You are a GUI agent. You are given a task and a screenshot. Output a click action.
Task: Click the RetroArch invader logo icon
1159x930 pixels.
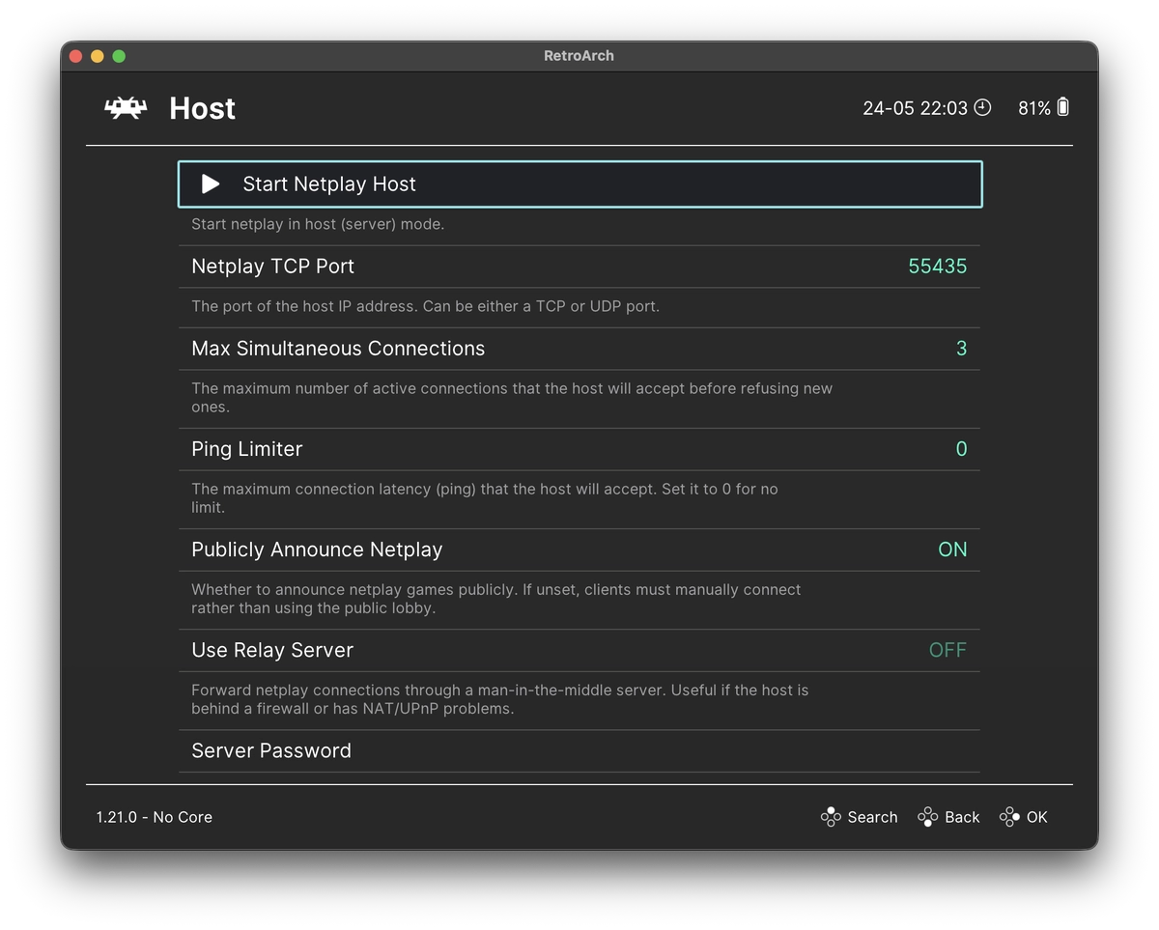[x=126, y=108]
